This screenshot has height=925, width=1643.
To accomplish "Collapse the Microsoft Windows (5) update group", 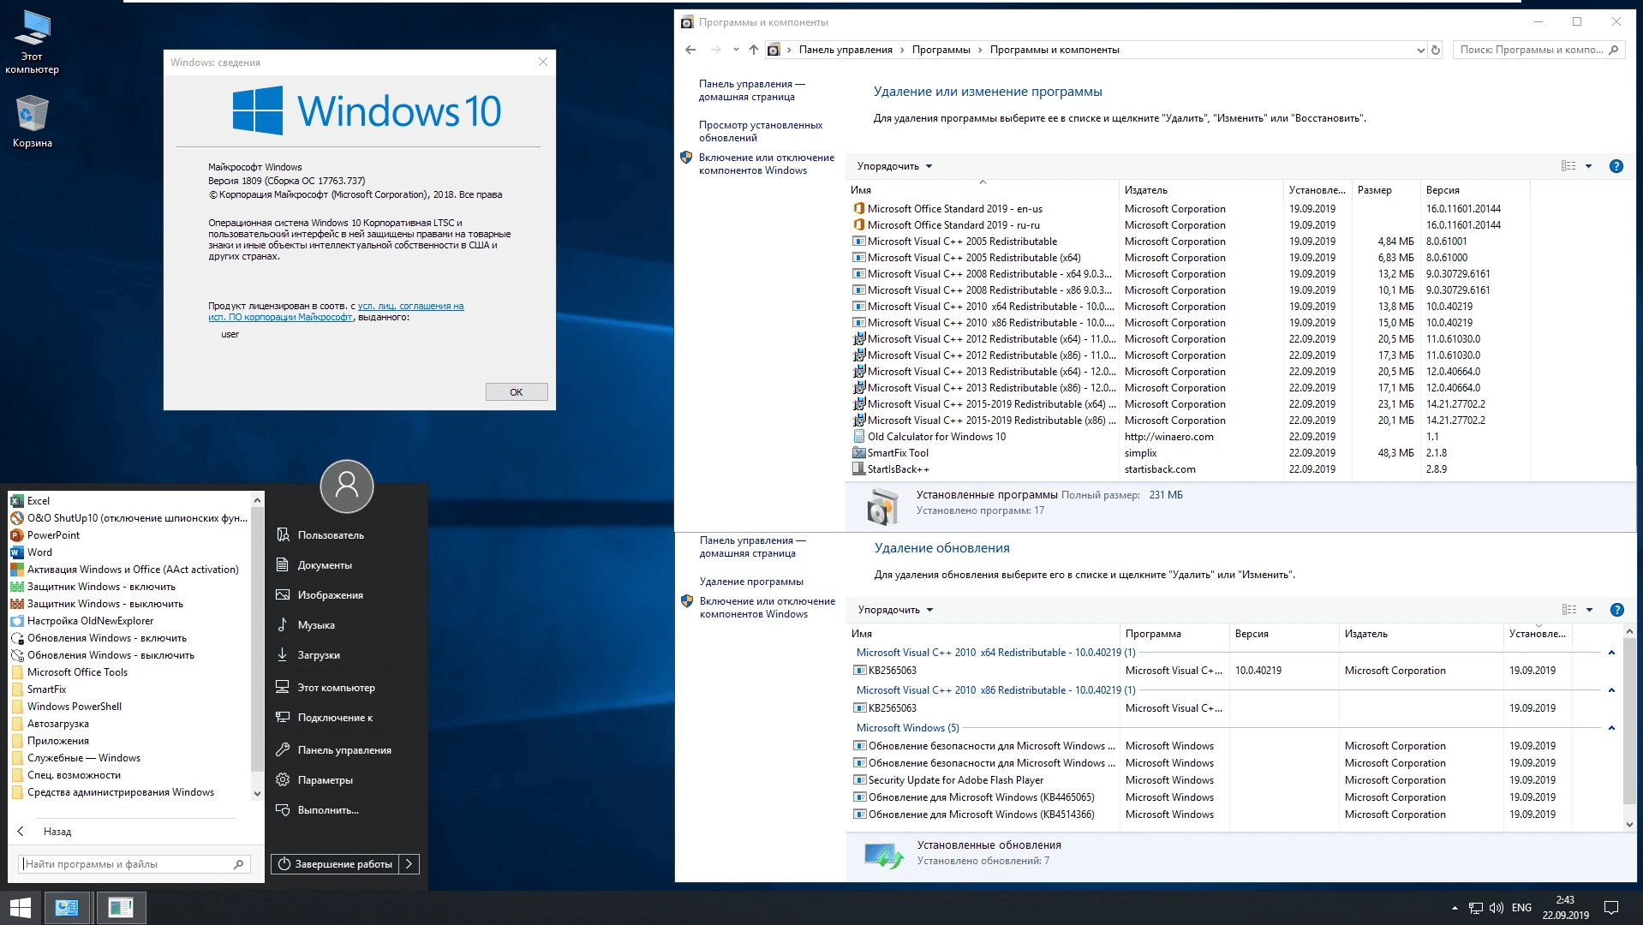I will pyautogui.click(x=1611, y=728).
